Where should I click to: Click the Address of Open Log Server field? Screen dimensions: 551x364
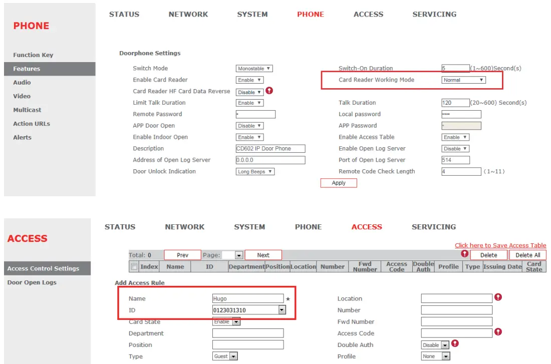[270, 160]
